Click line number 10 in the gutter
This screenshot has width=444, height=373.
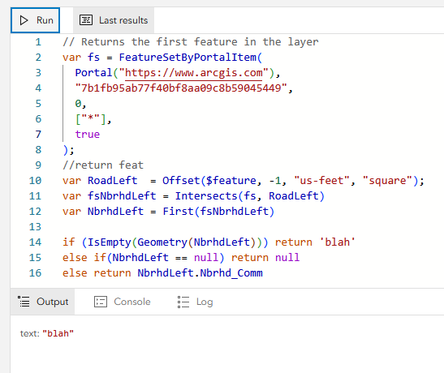click(35, 181)
